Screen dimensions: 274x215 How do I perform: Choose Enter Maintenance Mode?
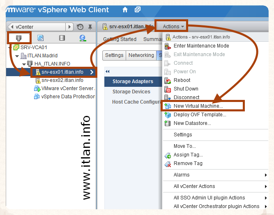201,46
